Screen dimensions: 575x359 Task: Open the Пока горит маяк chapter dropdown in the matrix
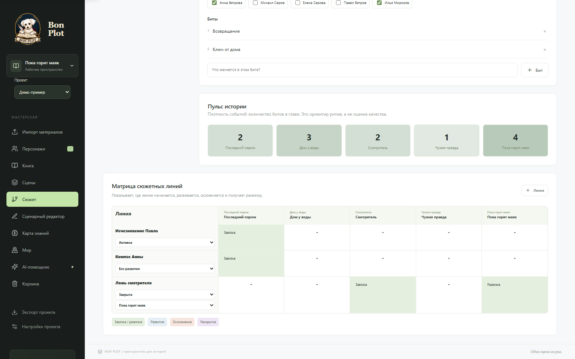[165, 305]
